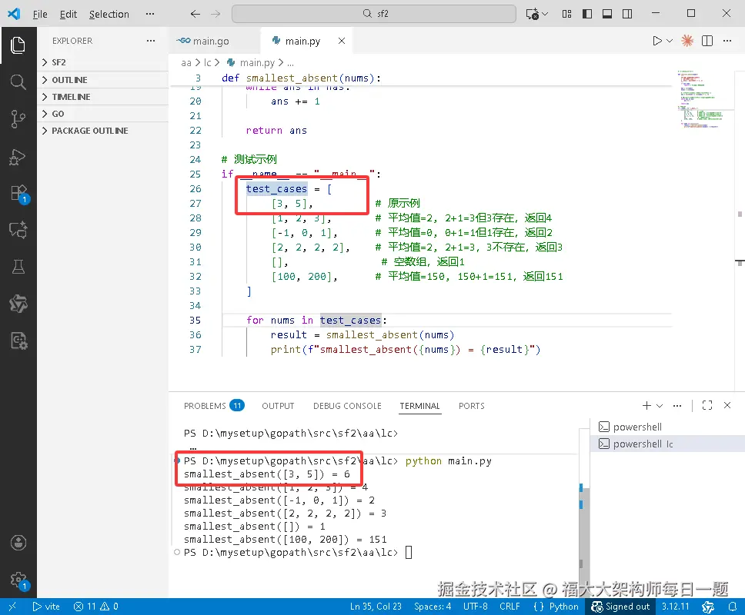745x615 pixels.
Task: Select the first powershell terminal
Action: tap(667, 427)
